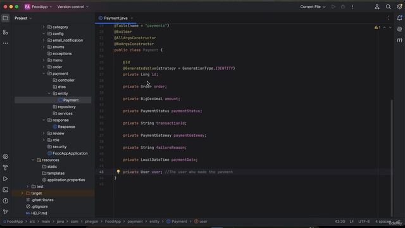The image size is (405, 228).
Task: Open the Git tool window icon
Action: click(6, 212)
